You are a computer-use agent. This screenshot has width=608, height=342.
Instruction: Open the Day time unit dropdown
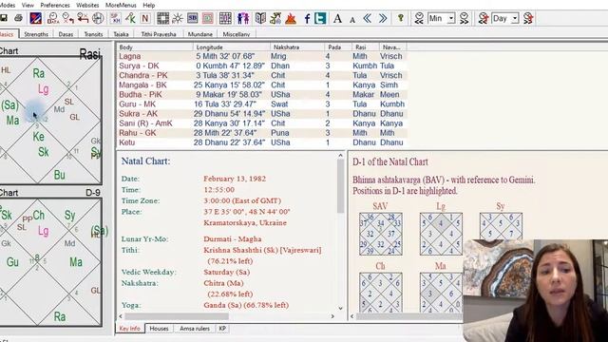click(x=515, y=18)
